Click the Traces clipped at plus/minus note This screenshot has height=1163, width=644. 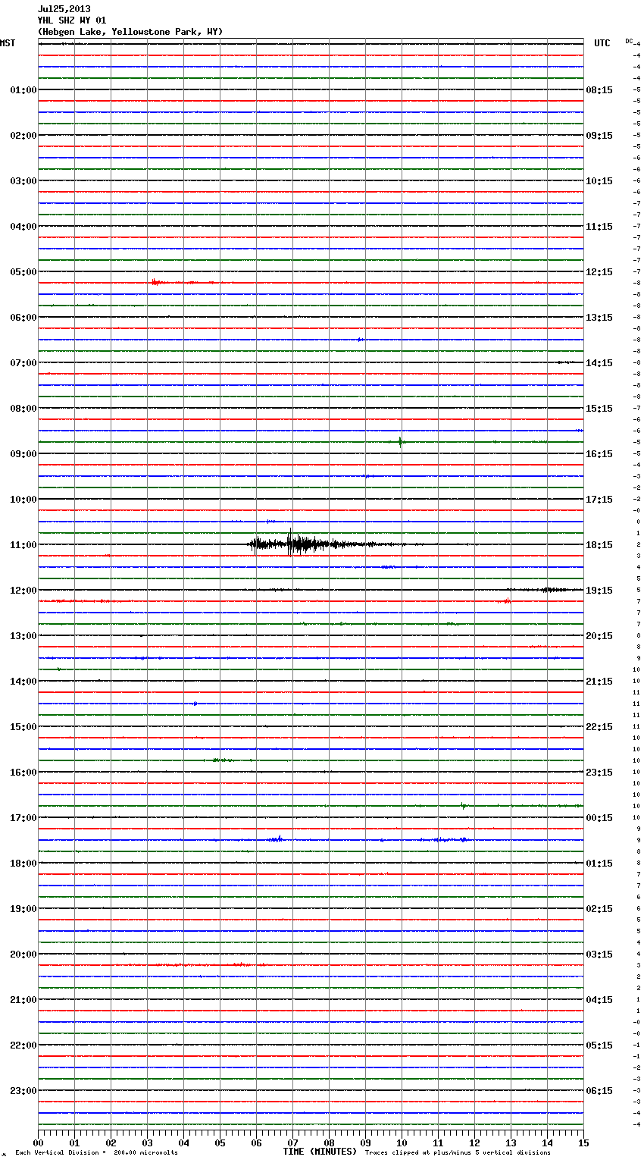(458, 1153)
